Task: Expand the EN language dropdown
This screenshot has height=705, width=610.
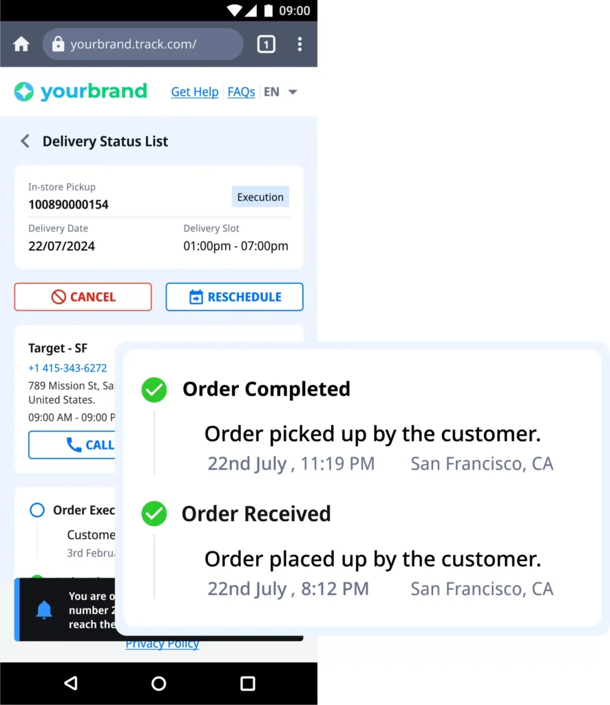Action: click(281, 92)
